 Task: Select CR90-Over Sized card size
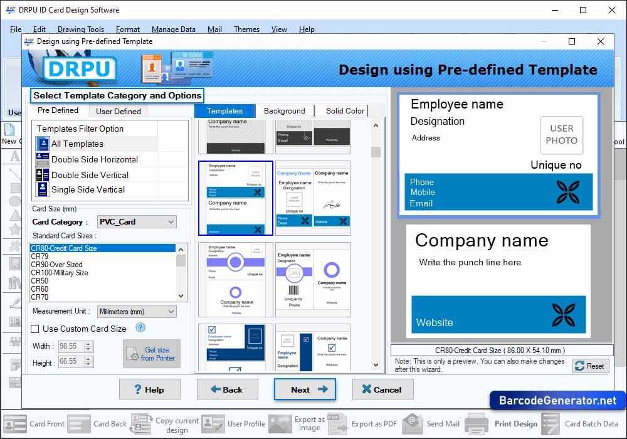coord(103,265)
